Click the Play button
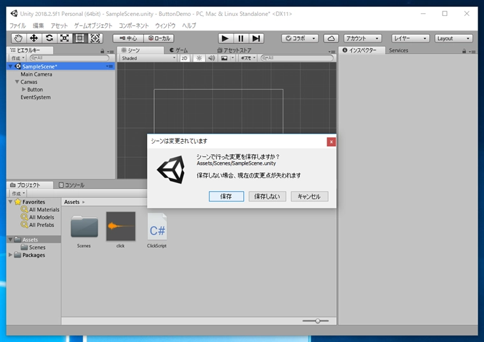The height and width of the screenshot is (342, 484). [x=225, y=38]
